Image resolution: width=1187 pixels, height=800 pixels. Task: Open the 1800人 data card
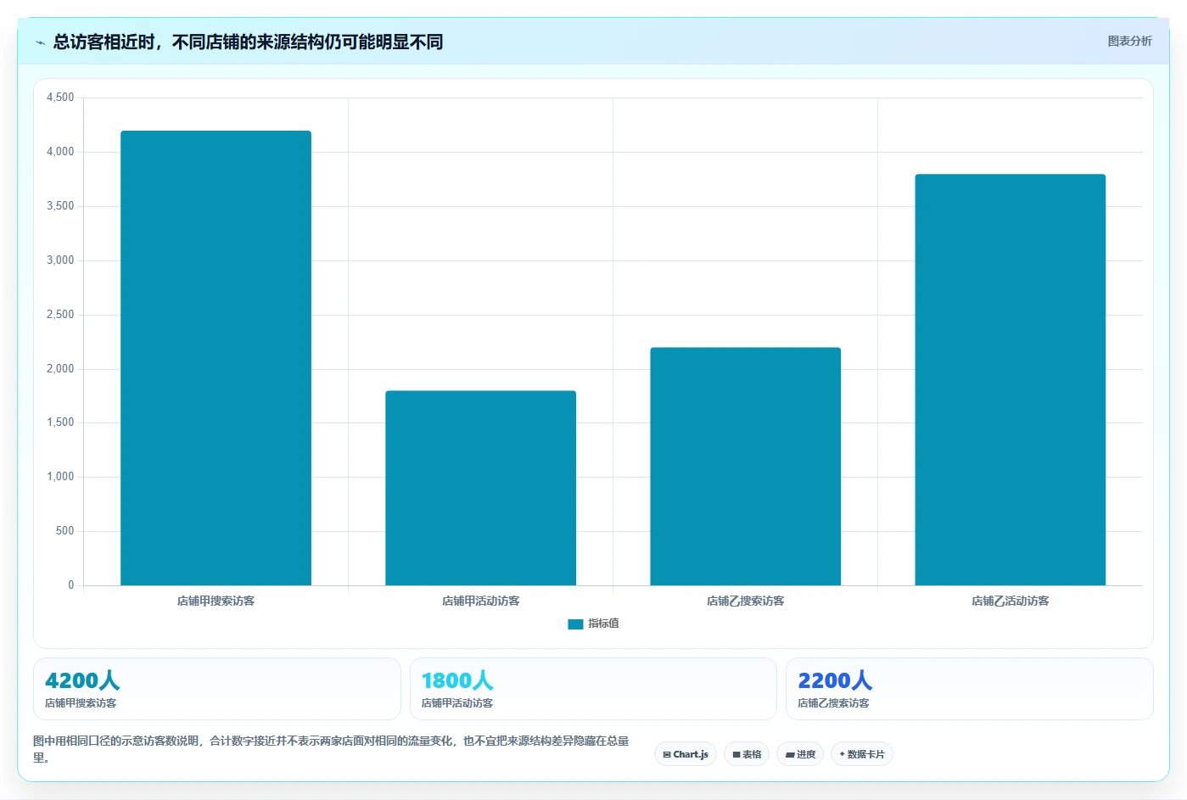click(x=593, y=689)
